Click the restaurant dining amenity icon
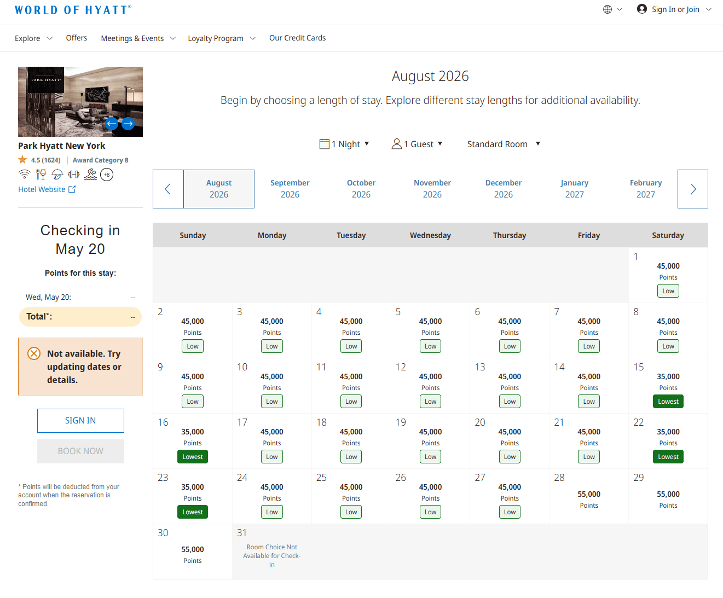This screenshot has width=723, height=598. pyautogui.click(x=41, y=175)
